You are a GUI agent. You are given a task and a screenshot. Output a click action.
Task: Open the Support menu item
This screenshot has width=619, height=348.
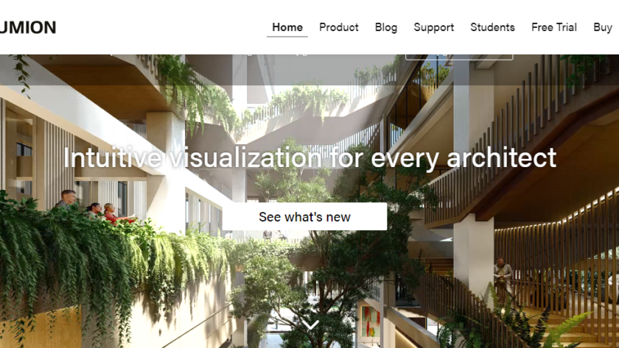coord(434,27)
